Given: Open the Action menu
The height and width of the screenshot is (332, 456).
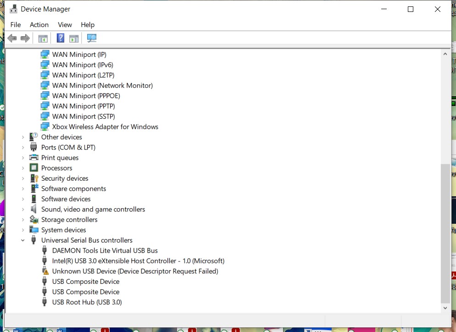Looking at the screenshot, I should 39,25.
